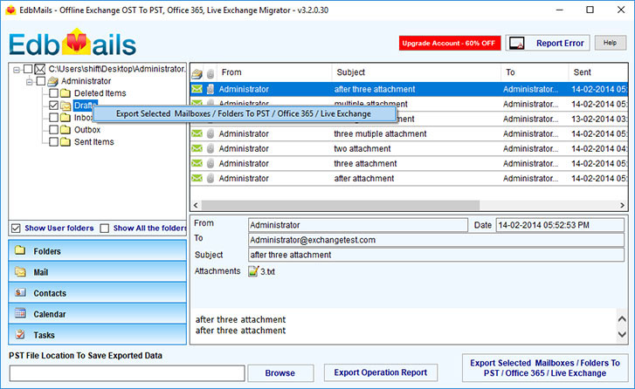The width and height of the screenshot is (635, 389).
Task: Click the Tasks panel checklist icon
Action: (x=20, y=334)
